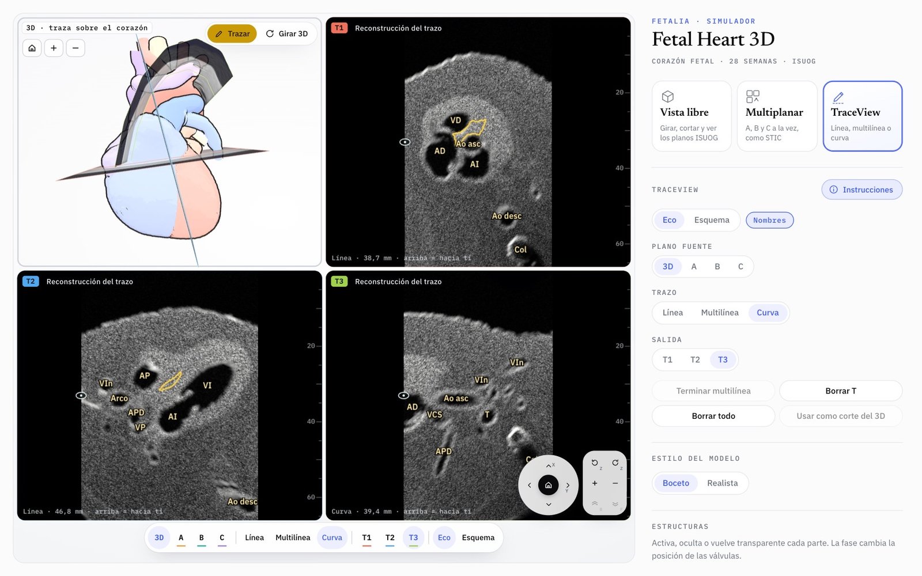Select Esquema in the bottom toolbar
This screenshot has width=922, height=576.
478,538
